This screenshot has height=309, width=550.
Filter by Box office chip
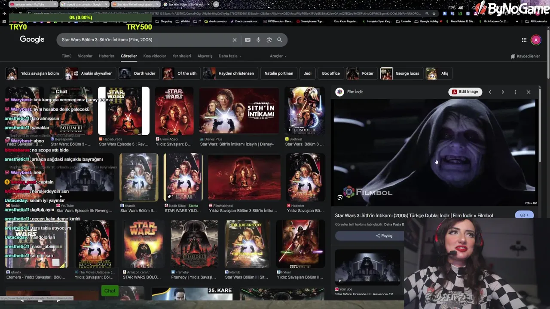331,73
